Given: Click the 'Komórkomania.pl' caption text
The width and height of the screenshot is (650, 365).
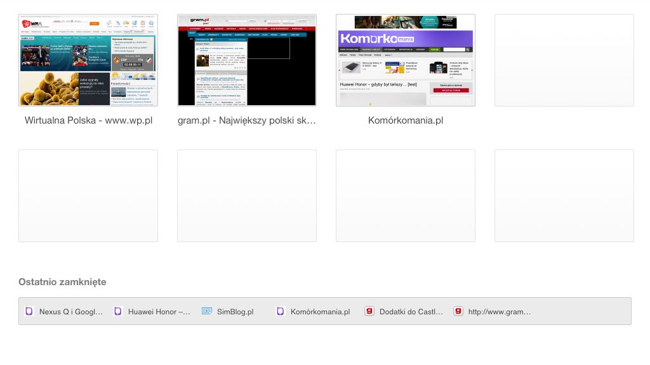Looking at the screenshot, I should coord(406,120).
